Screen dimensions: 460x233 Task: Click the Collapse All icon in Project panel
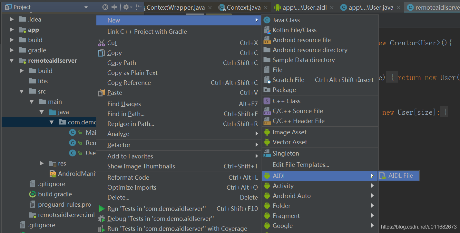(x=114, y=7)
